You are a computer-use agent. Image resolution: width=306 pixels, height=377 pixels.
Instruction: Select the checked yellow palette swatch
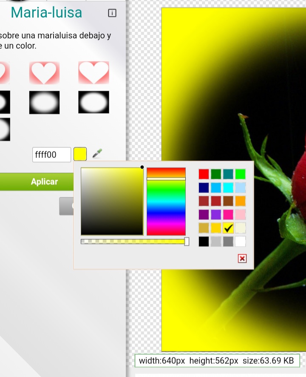tap(228, 228)
